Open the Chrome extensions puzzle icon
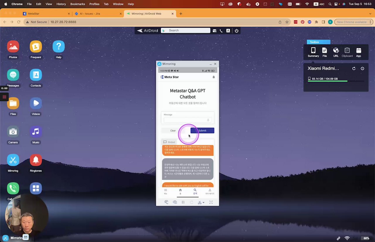The image size is (375, 242). [x=316, y=22]
